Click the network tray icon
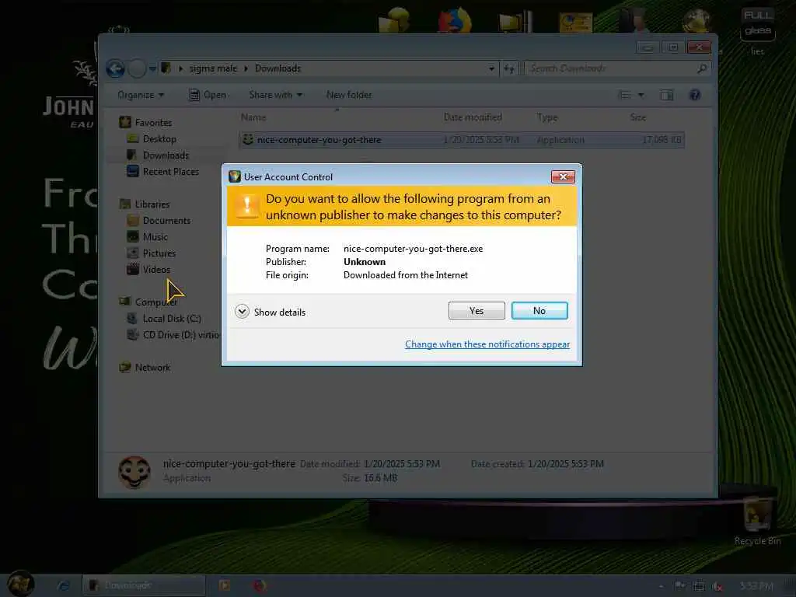This screenshot has width=796, height=597. click(699, 586)
